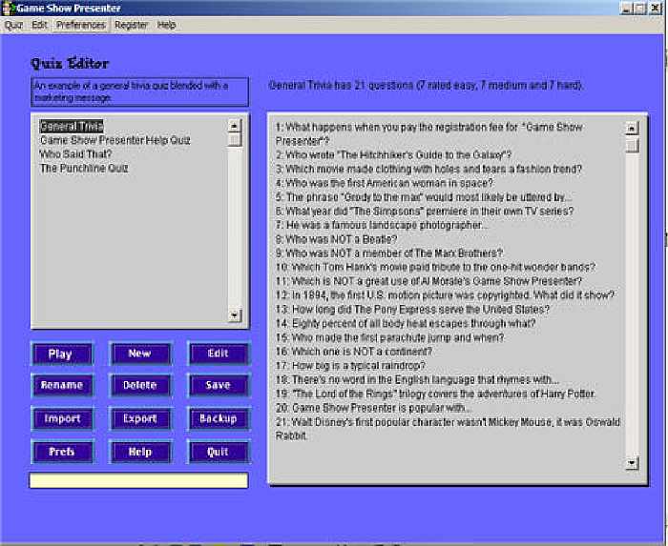
Task: Select question 14 about body heat
Action: click(x=406, y=323)
